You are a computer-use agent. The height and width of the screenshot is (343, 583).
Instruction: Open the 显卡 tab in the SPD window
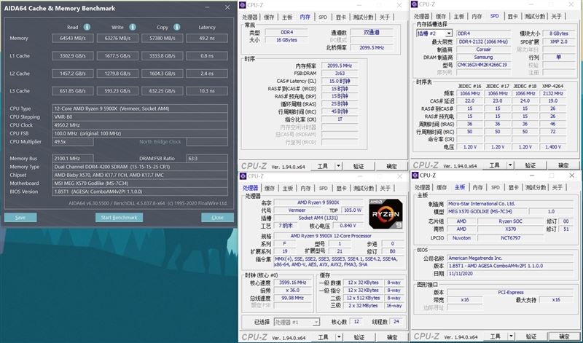513,16
